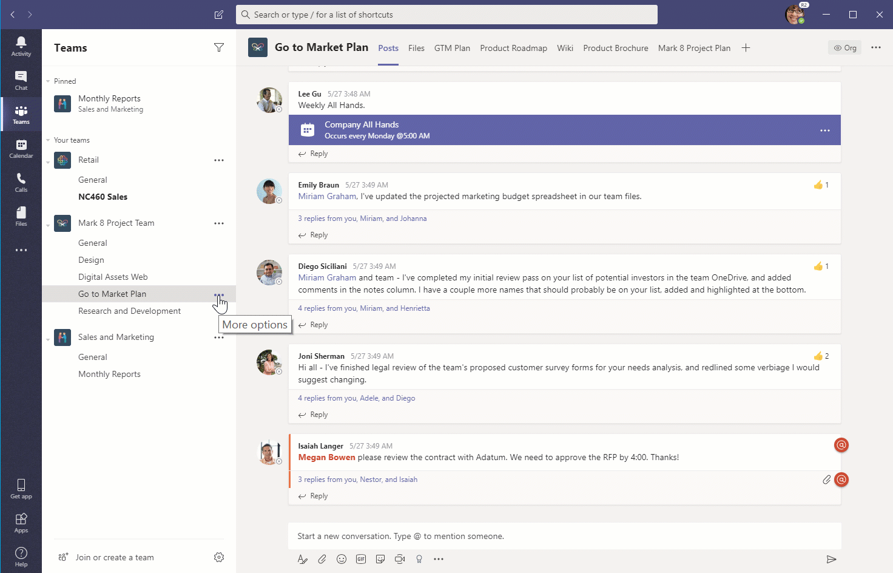Viewport: 893px width, 573px height.
Task: Open the emoji picker in the compose toolbar
Action: click(342, 559)
